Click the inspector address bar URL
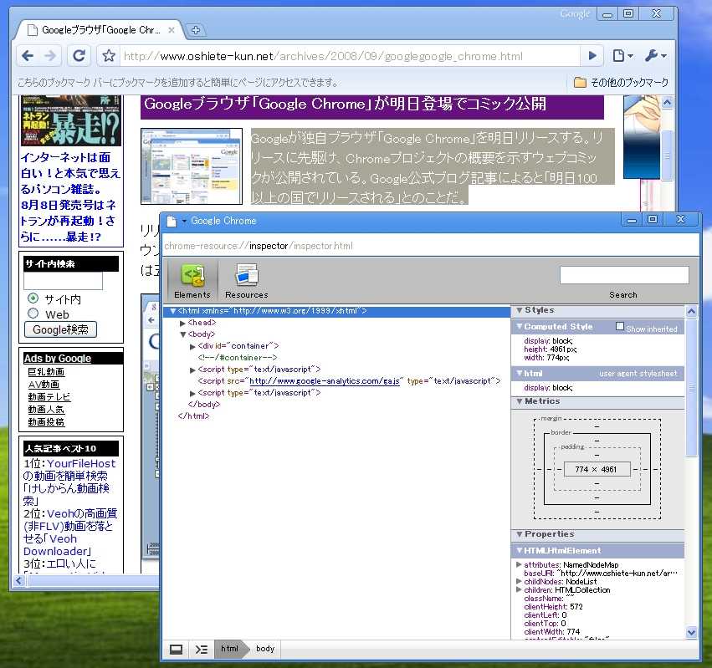Viewport: 712px width, 668px height. (259, 246)
